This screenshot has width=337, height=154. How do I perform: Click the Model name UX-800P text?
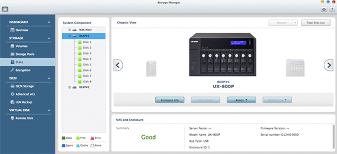pyautogui.click(x=205, y=135)
